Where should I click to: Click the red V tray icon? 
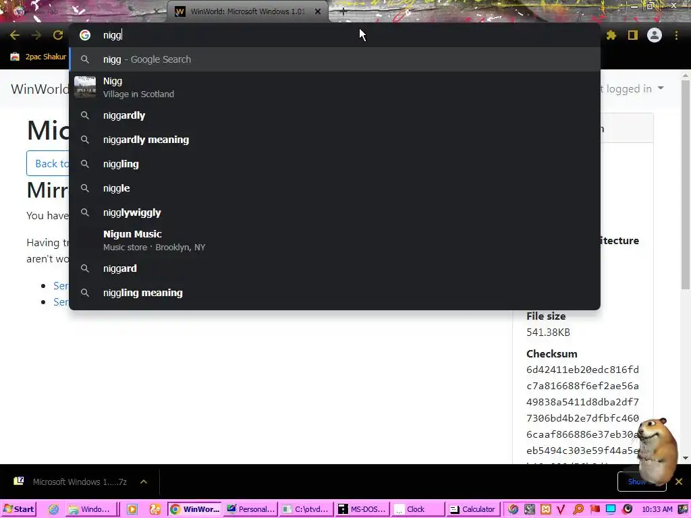(x=561, y=509)
